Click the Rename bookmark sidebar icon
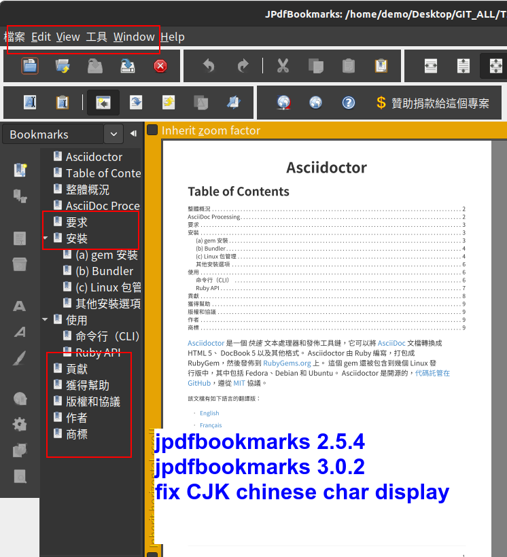Viewport: 507px width, 557px height. pyautogui.click(x=20, y=238)
